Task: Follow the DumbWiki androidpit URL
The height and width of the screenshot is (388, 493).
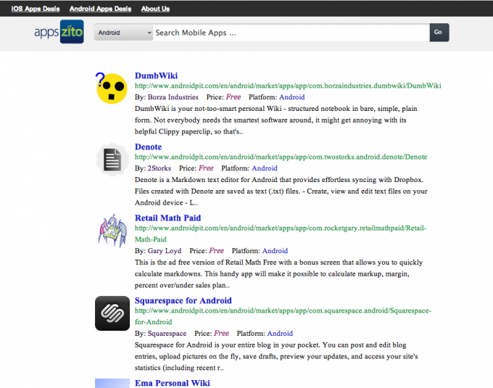Action: 288,86
